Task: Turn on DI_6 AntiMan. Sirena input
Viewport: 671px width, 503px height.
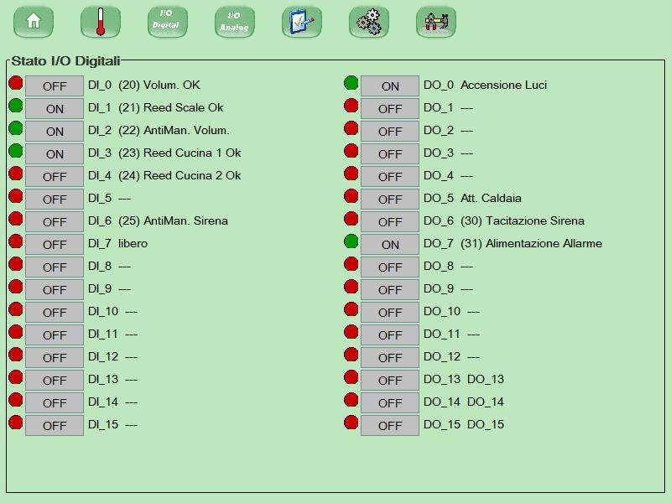Action: (55, 221)
